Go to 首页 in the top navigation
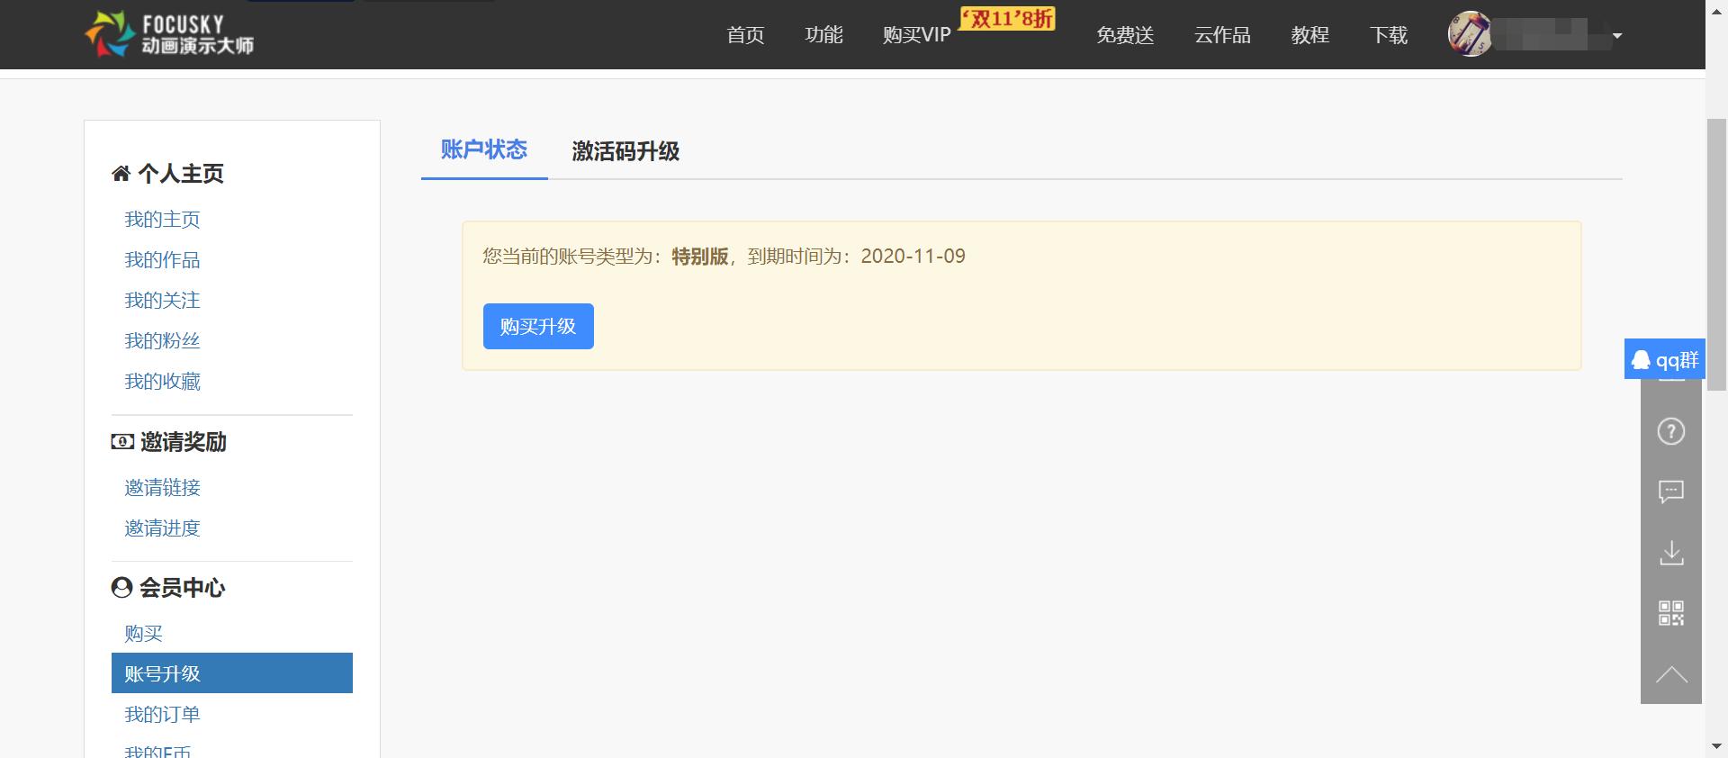Viewport: 1728px width, 758px height. [745, 35]
